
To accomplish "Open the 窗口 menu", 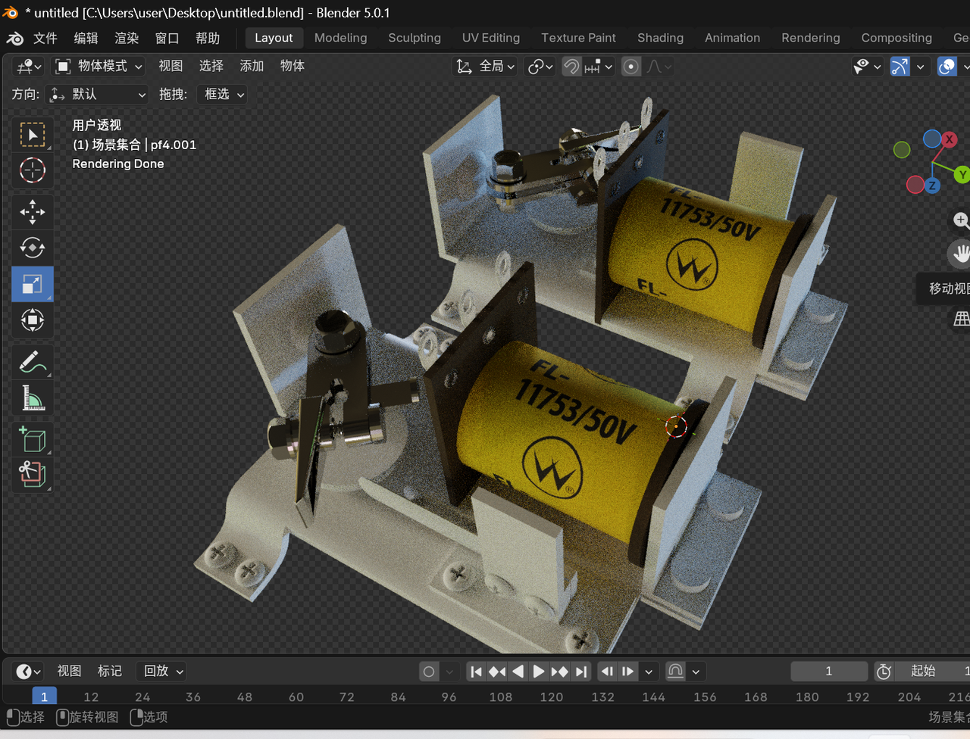I will coord(167,38).
